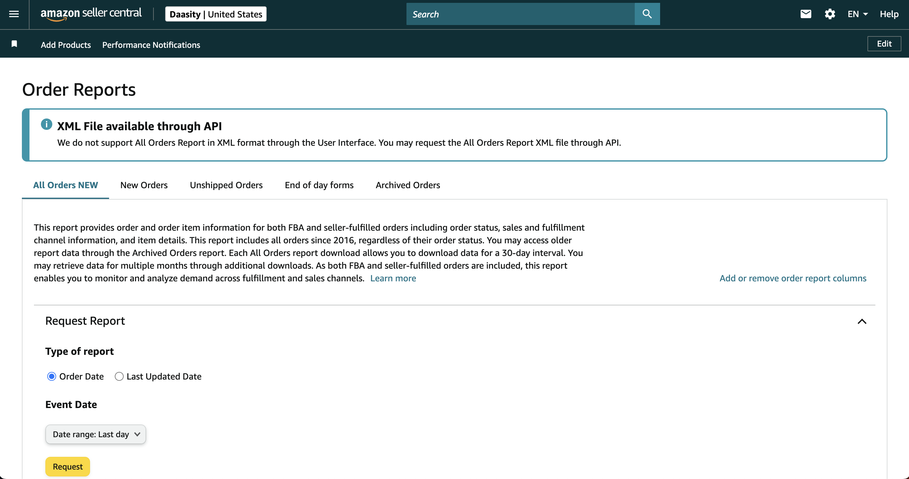The width and height of the screenshot is (909, 479).
Task: Open the EN language dropdown
Action: 858,14
